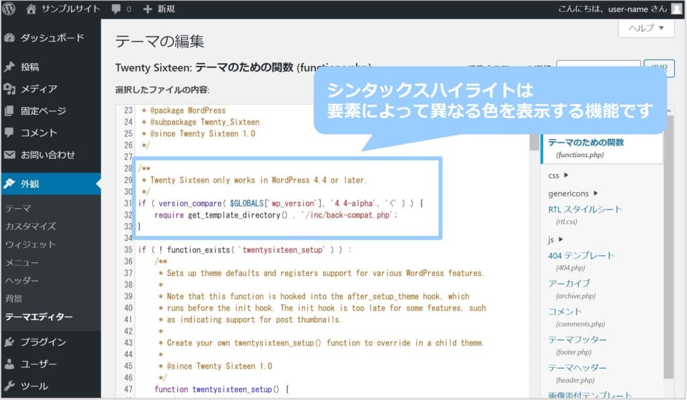Visit サンプルサイト site link
The width and height of the screenshot is (687, 400).
[70, 9]
